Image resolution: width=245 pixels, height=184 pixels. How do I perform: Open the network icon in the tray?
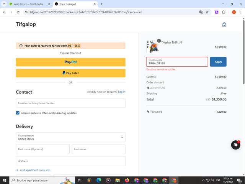click(x=208, y=180)
